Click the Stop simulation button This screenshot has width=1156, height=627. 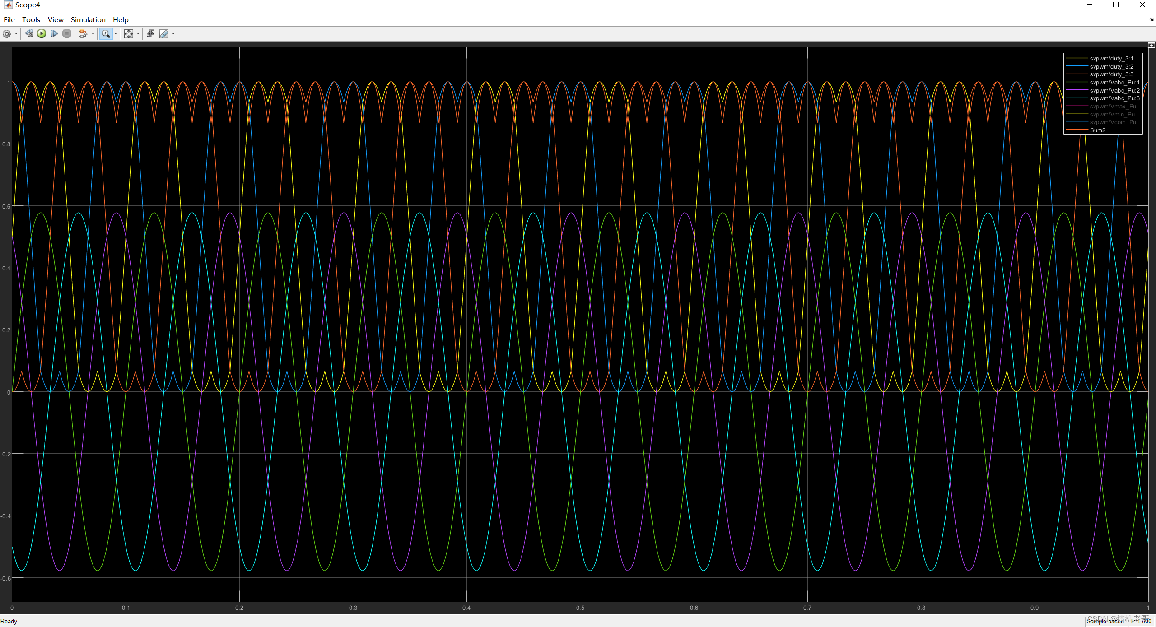[67, 34]
